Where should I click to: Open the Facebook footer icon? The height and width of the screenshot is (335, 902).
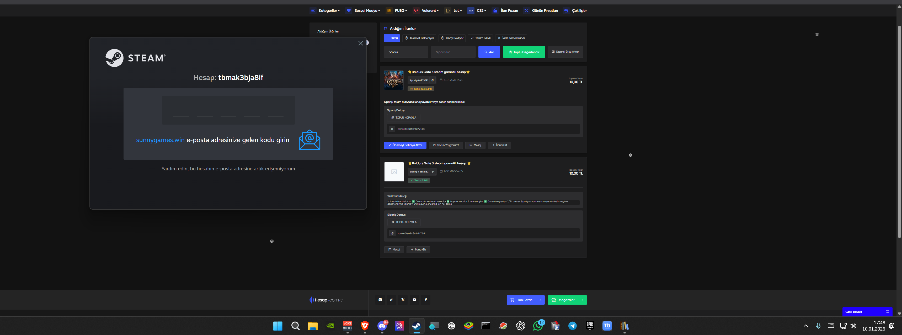click(426, 300)
